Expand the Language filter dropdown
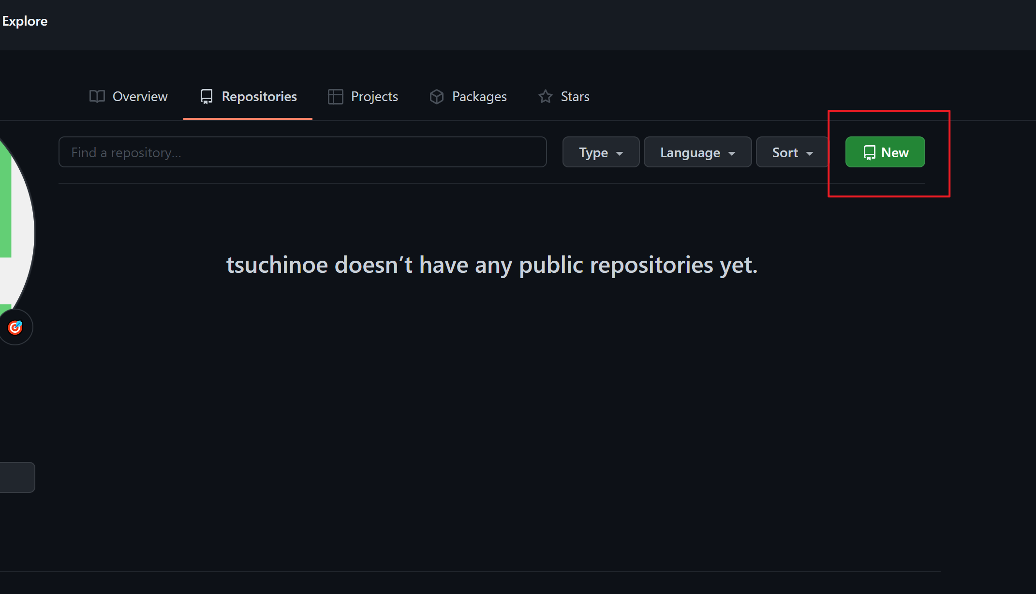This screenshot has width=1036, height=594. click(x=697, y=152)
